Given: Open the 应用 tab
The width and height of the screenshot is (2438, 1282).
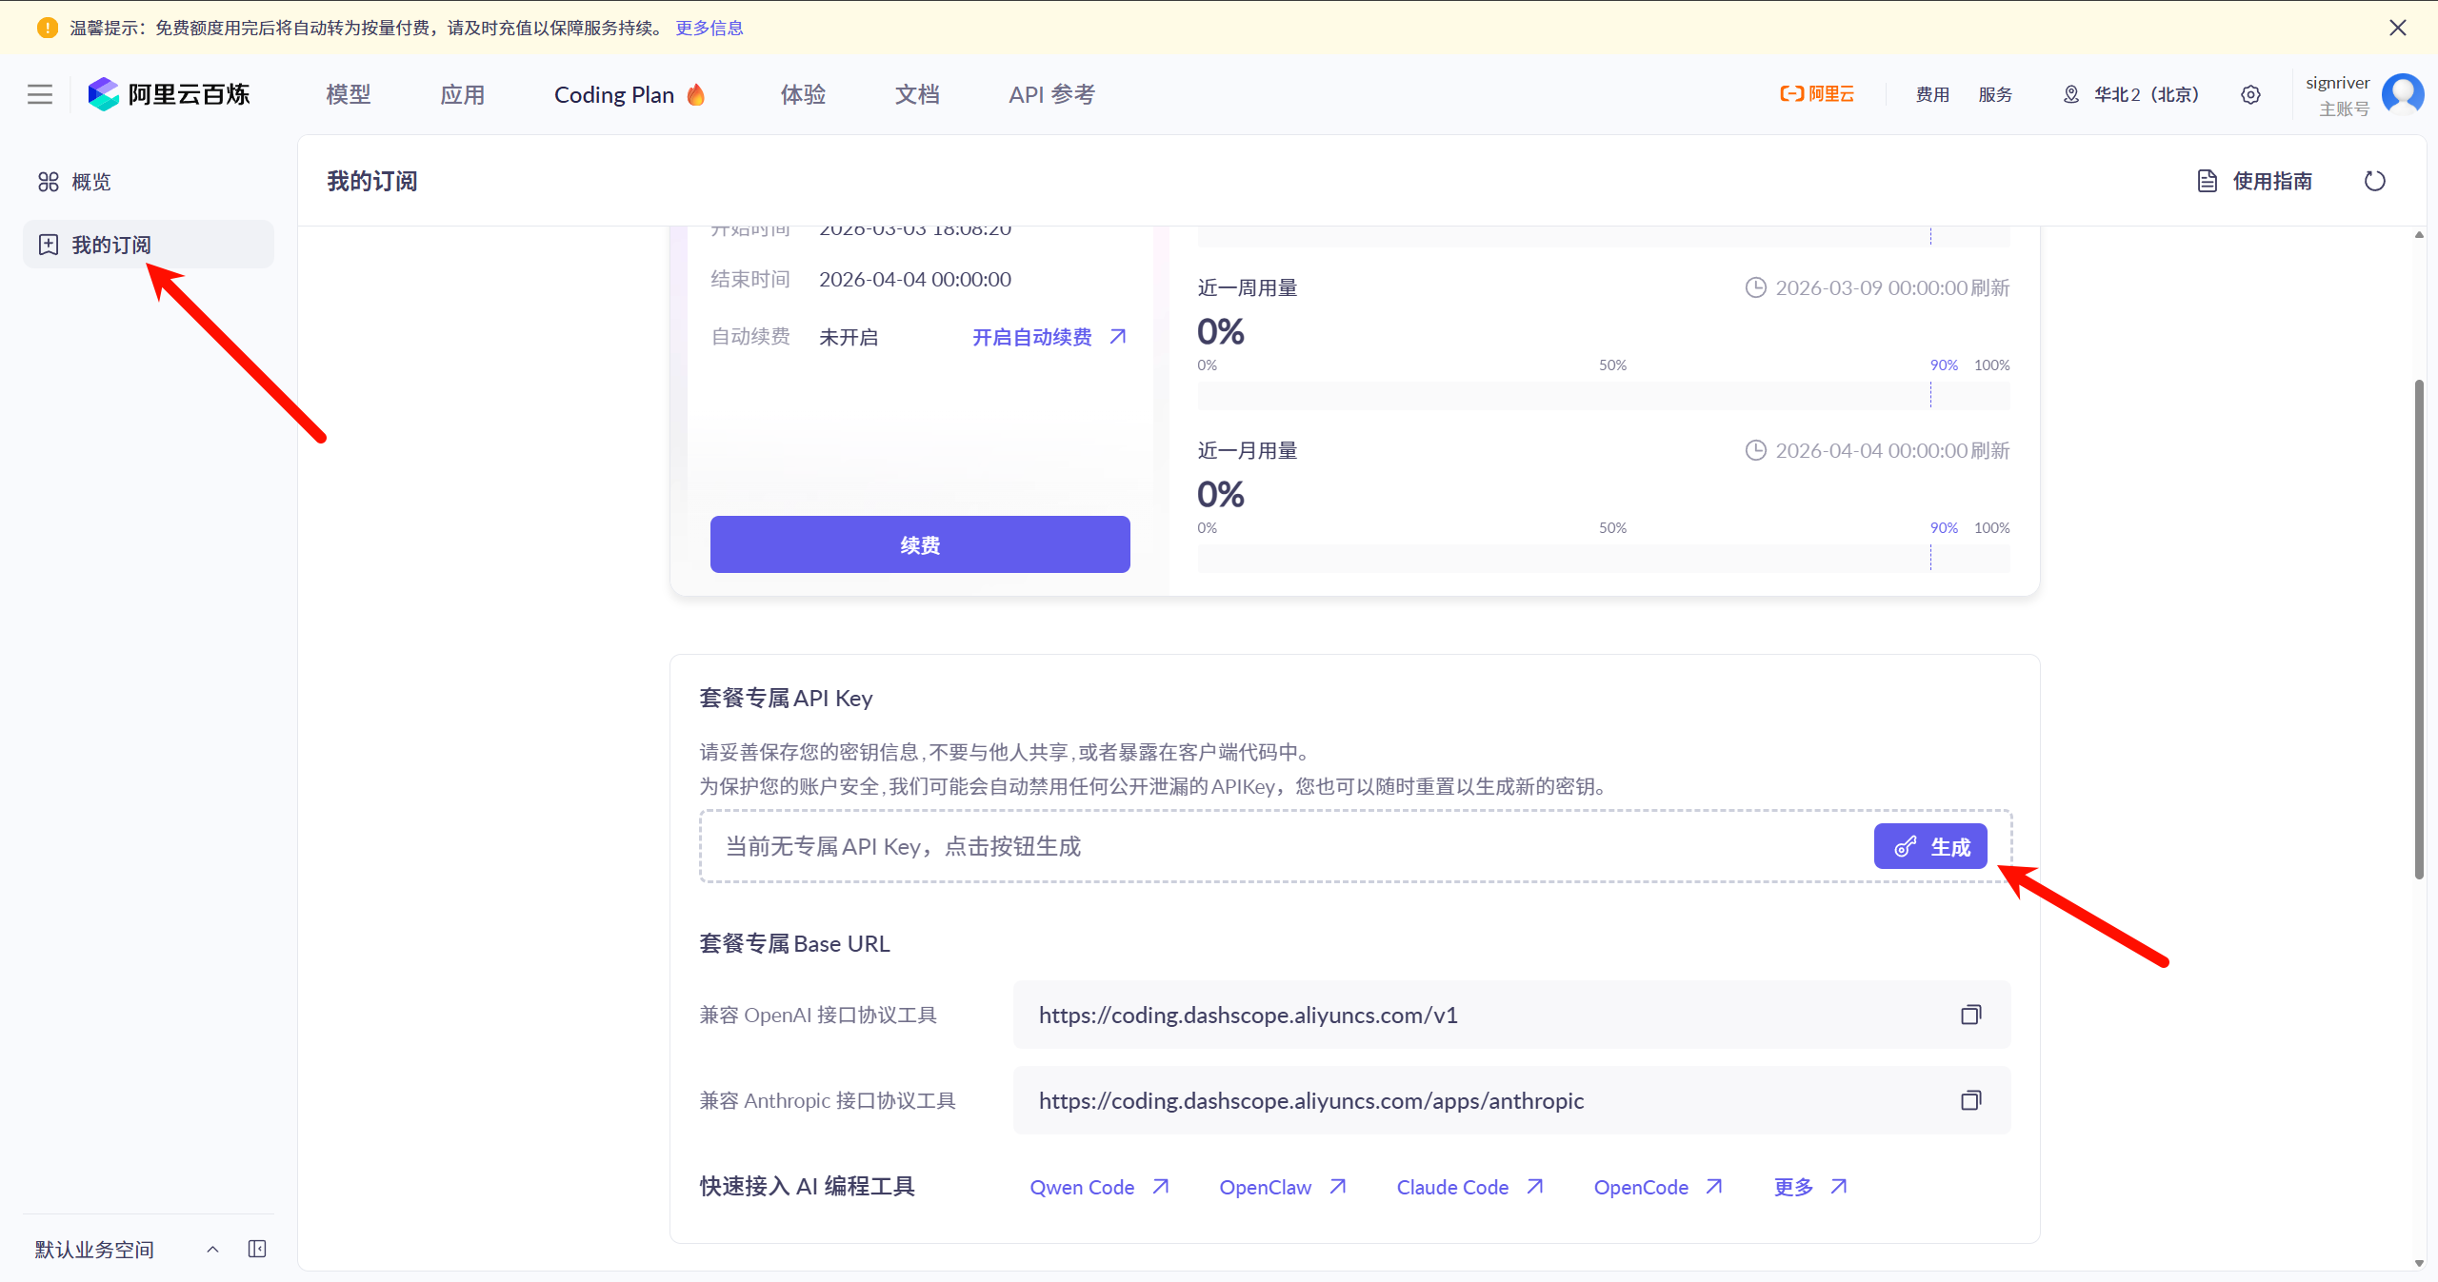Looking at the screenshot, I should [463, 94].
